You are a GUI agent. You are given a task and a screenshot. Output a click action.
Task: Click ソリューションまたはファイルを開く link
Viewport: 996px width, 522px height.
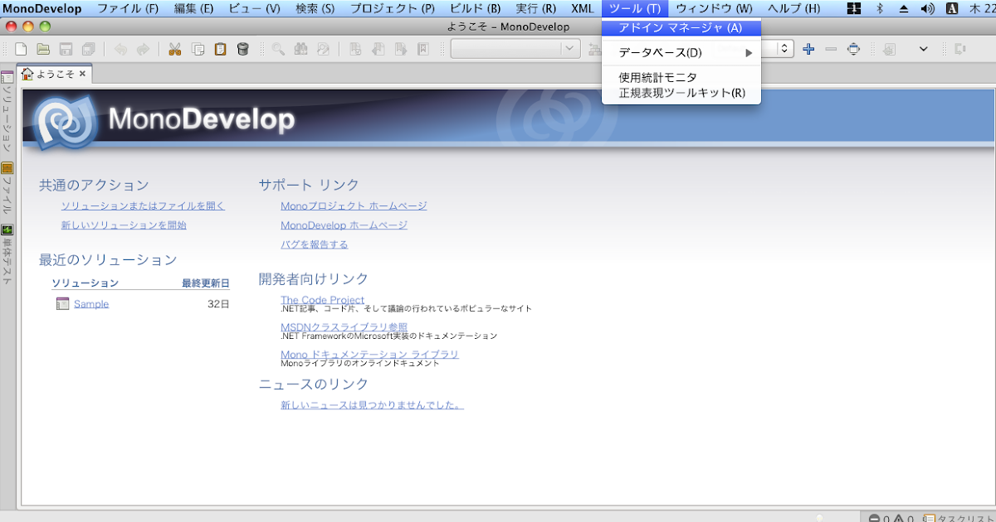pyautogui.click(x=143, y=205)
